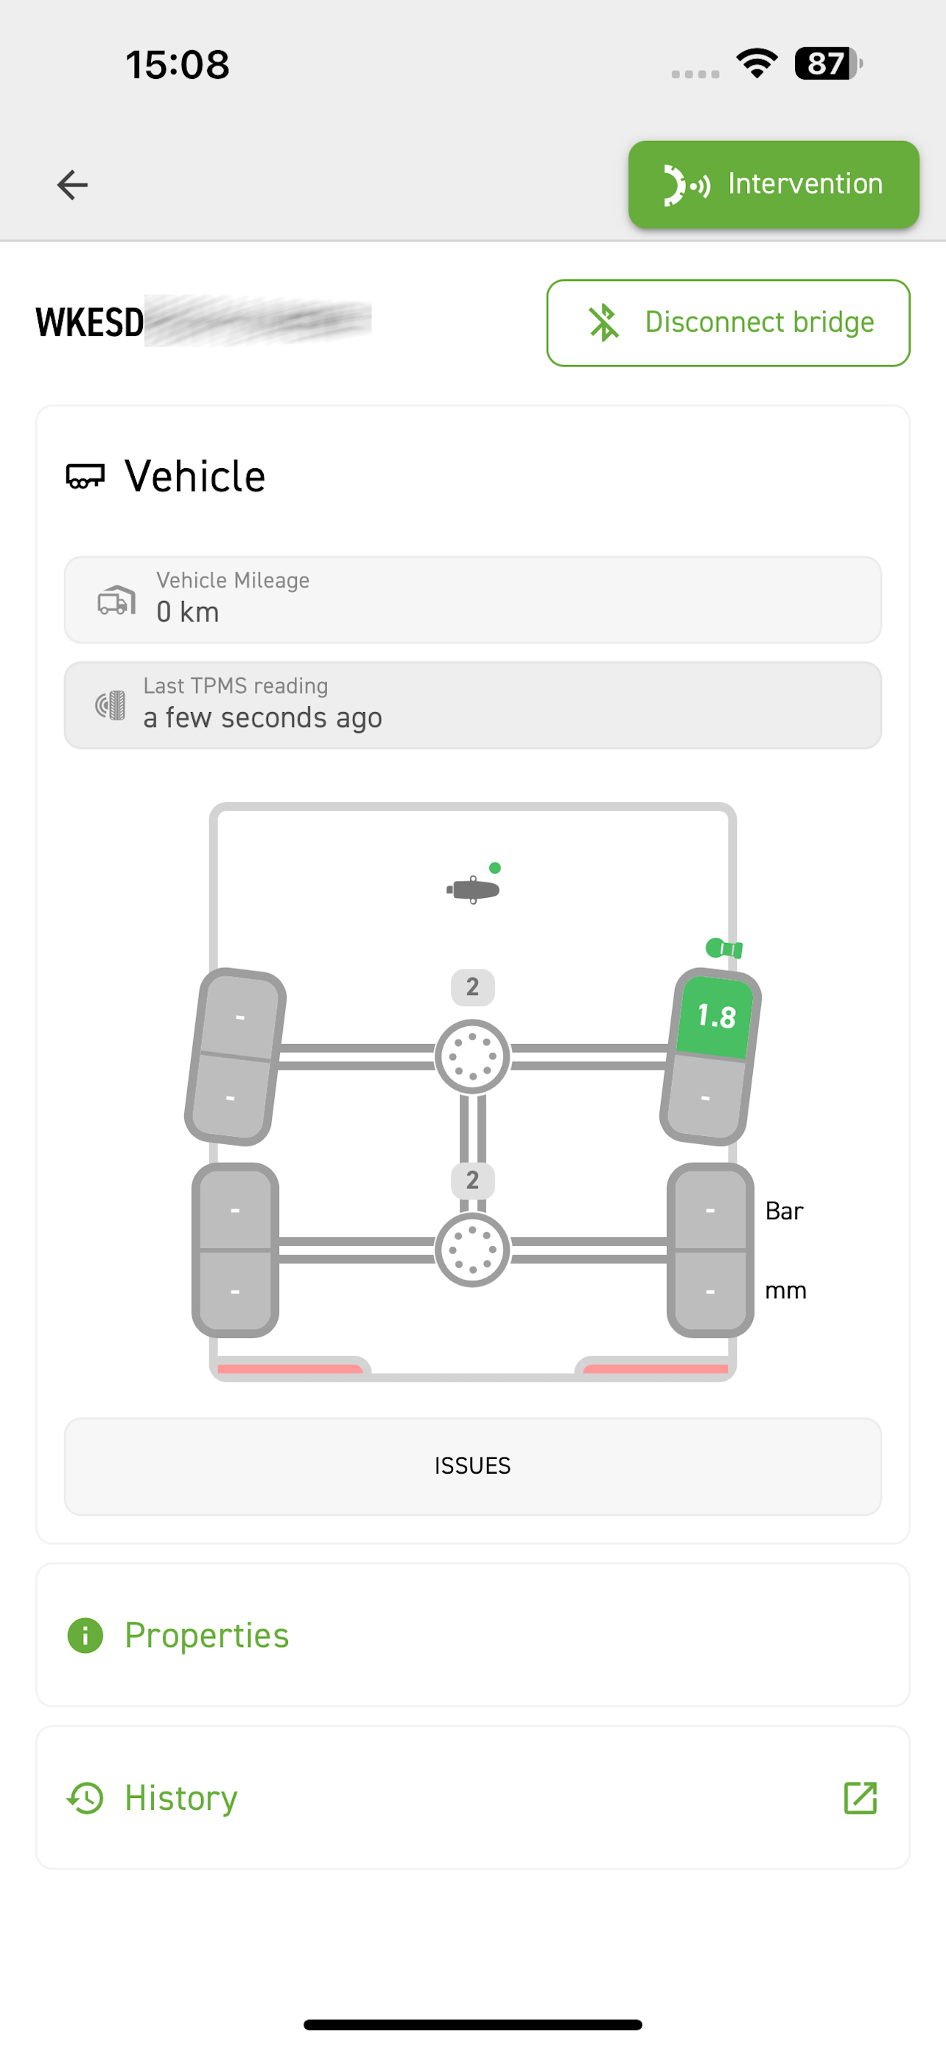Tap the back arrow icon
Viewport: 946px width, 2048px height.
tap(72, 184)
